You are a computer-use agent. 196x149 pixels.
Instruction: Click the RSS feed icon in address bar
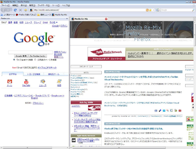pyautogui.click(x=147, y=10)
